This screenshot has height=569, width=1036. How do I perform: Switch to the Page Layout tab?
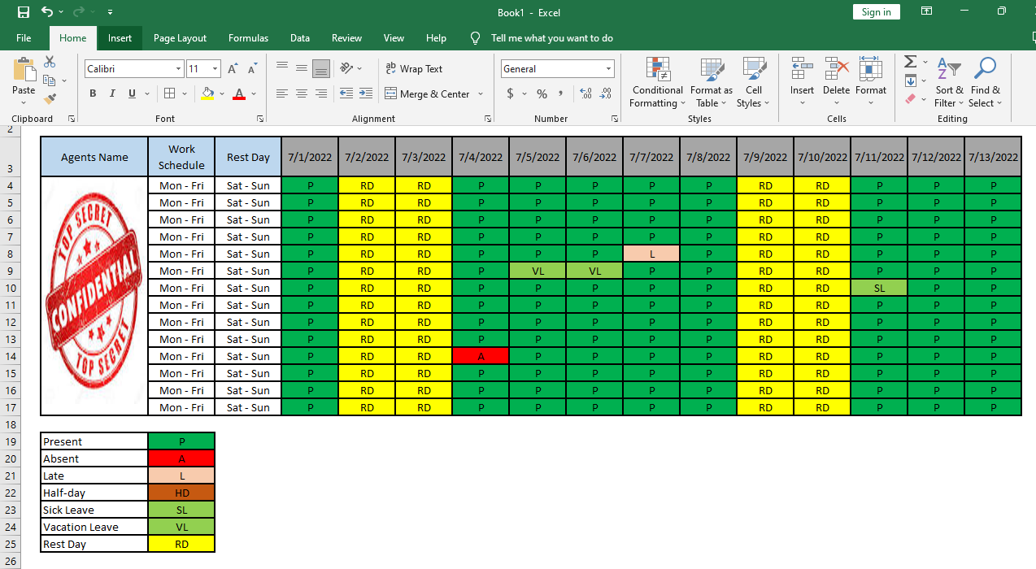click(180, 38)
